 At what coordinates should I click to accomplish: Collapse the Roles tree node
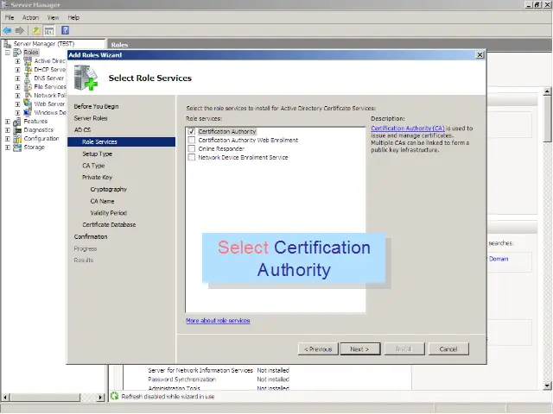click(x=8, y=53)
